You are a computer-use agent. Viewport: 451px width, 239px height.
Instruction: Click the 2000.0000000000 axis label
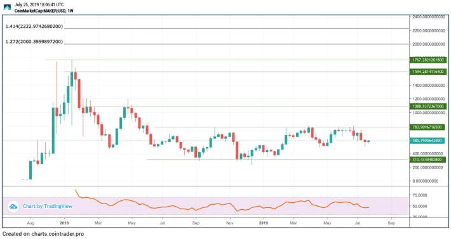429,44
